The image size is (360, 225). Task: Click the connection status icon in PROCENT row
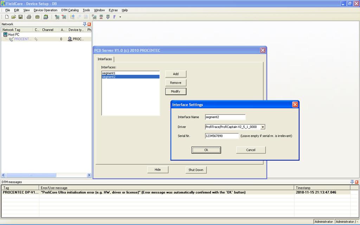(x=36, y=39)
